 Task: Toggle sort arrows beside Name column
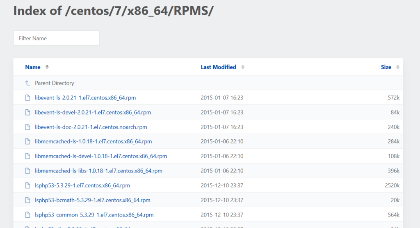tap(47, 67)
